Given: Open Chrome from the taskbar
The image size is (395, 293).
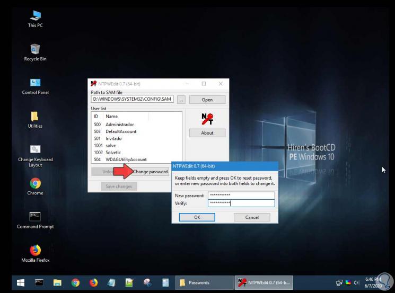Looking at the screenshot, I should pos(75,283).
